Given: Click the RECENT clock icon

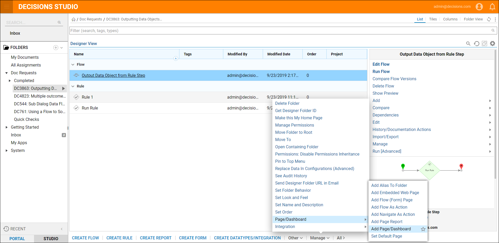Looking at the screenshot, I should pyautogui.click(x=6, y=229).
